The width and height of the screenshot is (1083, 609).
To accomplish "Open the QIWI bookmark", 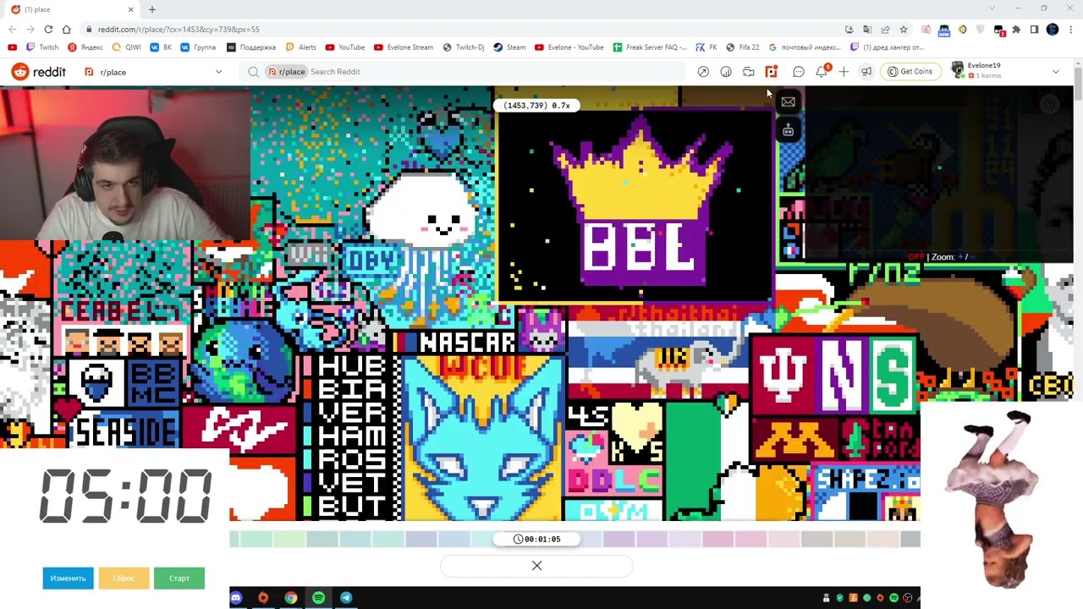I will 126,47.
